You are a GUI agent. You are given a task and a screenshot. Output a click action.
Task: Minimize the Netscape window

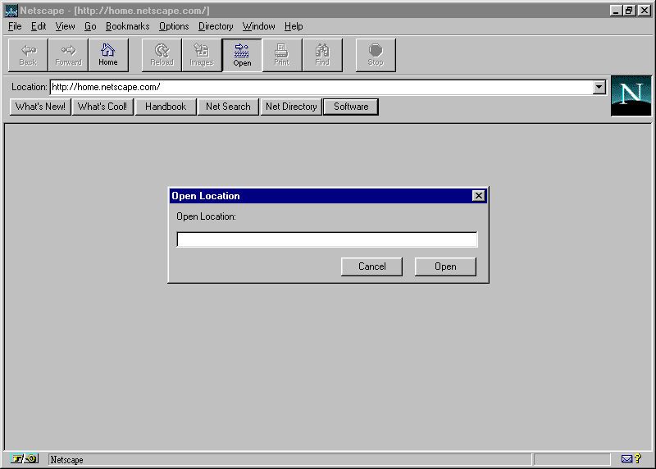click(616, 11)
